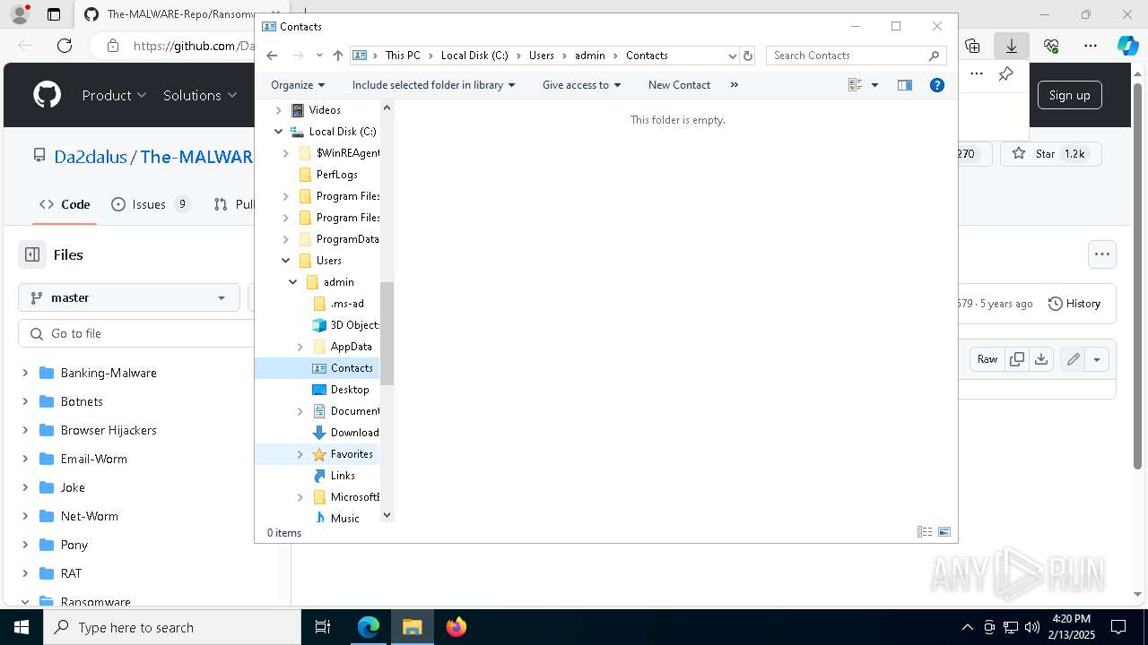Open Include selected folder in library dropdown
This screenshot has width=1148, height=645.
(433, 85)
